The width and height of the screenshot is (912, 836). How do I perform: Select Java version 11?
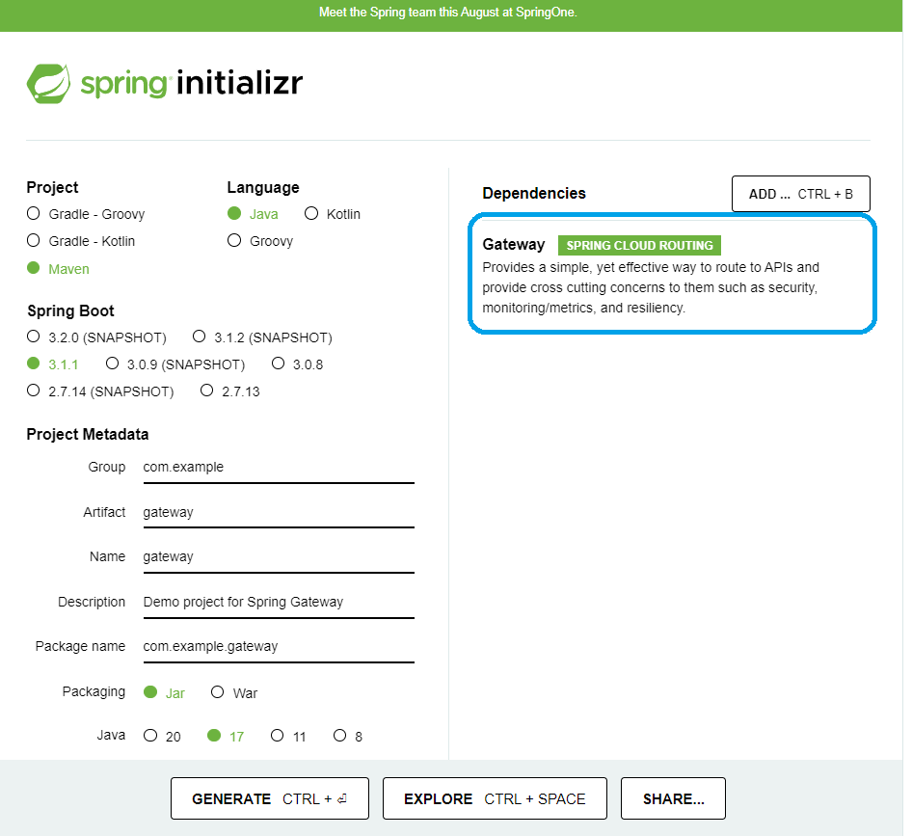point(288,736)
